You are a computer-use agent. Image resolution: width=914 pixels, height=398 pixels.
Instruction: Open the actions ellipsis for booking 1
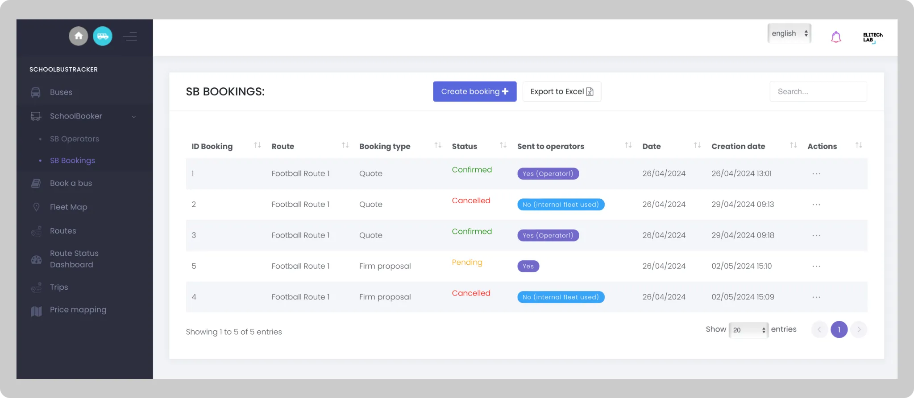pos(816,173)
